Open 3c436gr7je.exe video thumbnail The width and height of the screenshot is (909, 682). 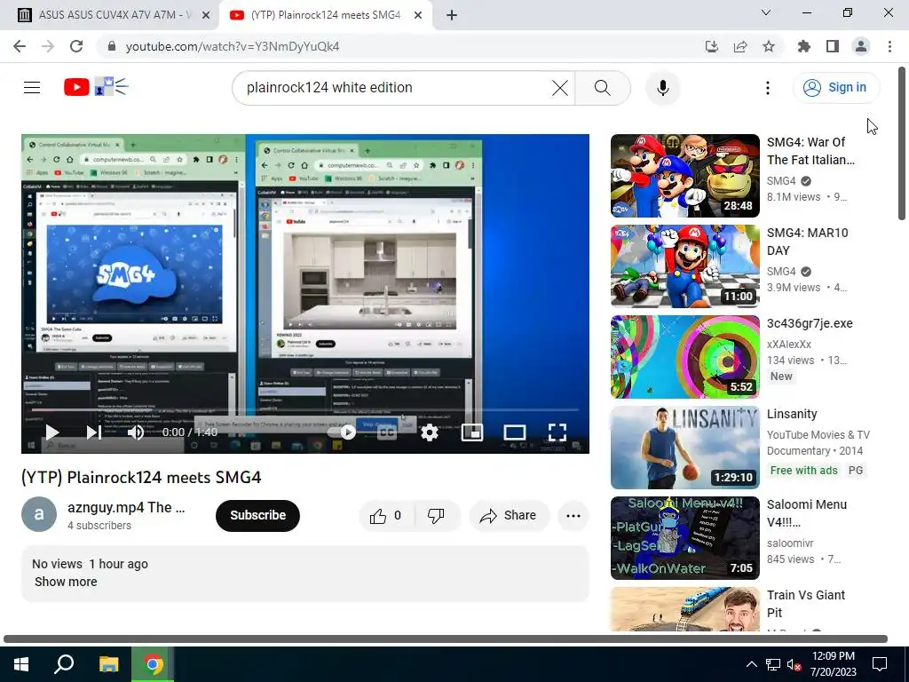[x=684, y=357]
